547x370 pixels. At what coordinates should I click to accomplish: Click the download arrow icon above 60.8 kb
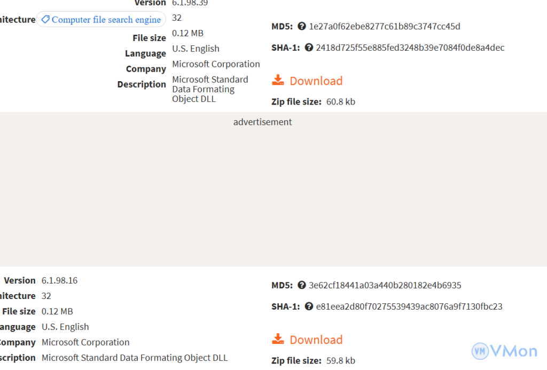point(278,81)
